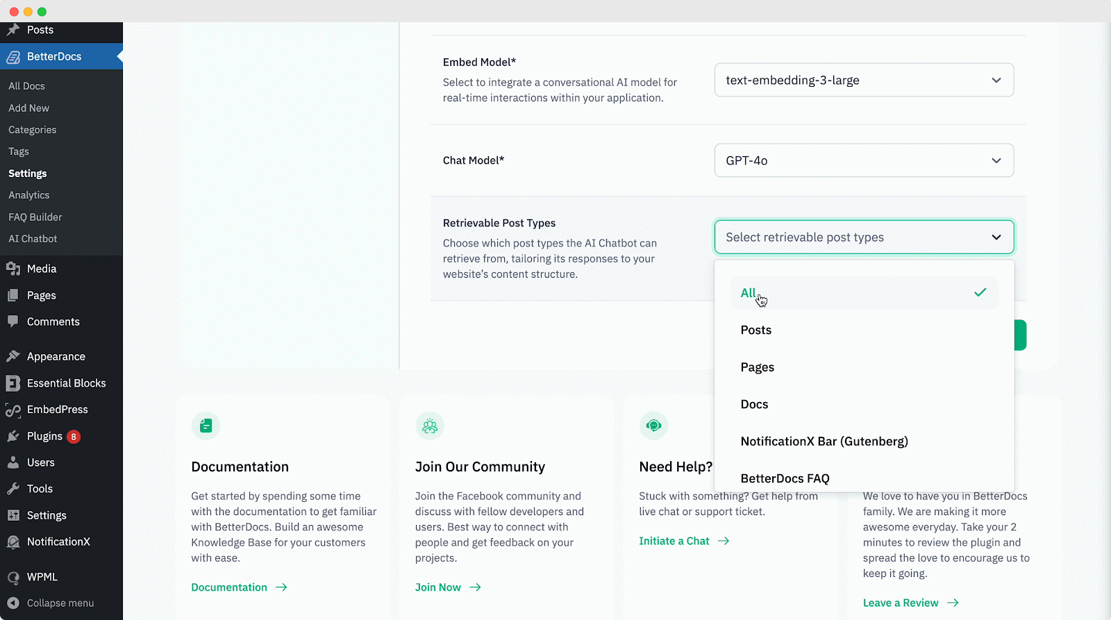Click the Comments bubble icon
This screenshot has height=620, width=1111.
pyautogui.click(x=13, y=321)
